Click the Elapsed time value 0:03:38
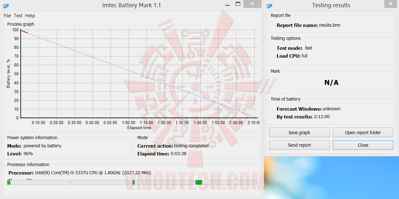Screen dimensions: 399x199 click(178, 154)
